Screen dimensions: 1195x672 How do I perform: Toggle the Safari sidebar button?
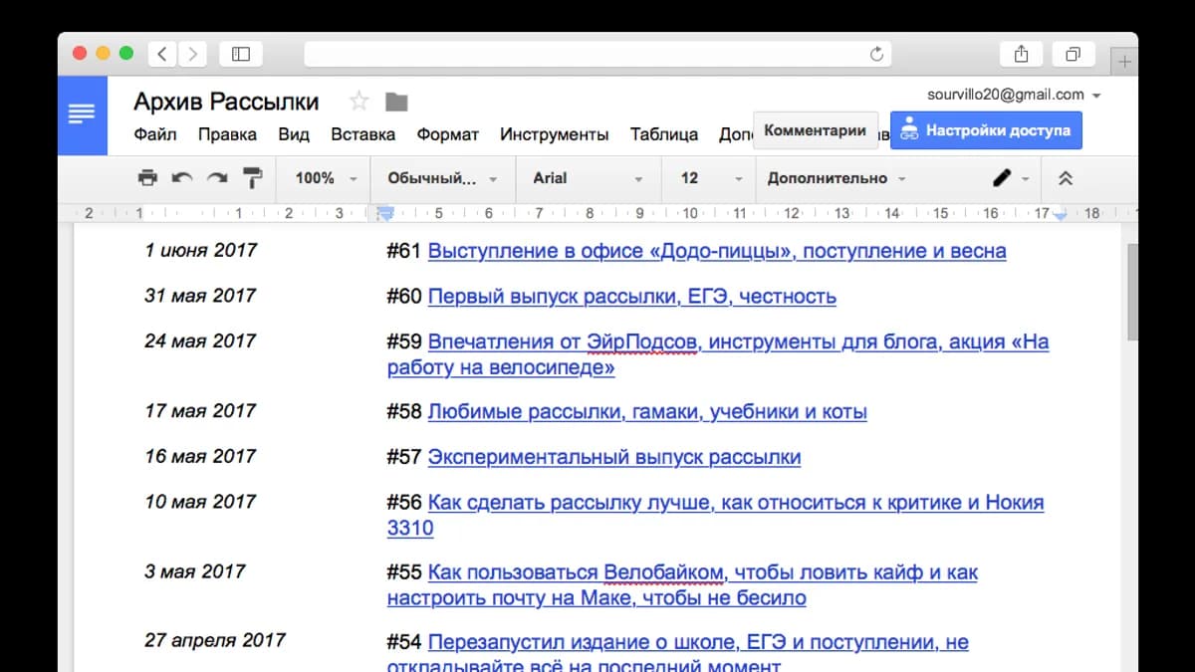[x=241, y=55]
